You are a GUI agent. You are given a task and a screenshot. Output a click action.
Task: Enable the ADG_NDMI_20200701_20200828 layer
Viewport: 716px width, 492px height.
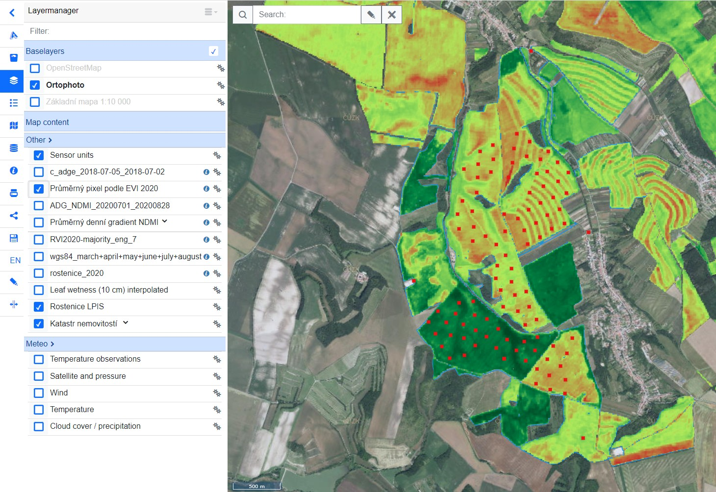[x=39, y=206]
